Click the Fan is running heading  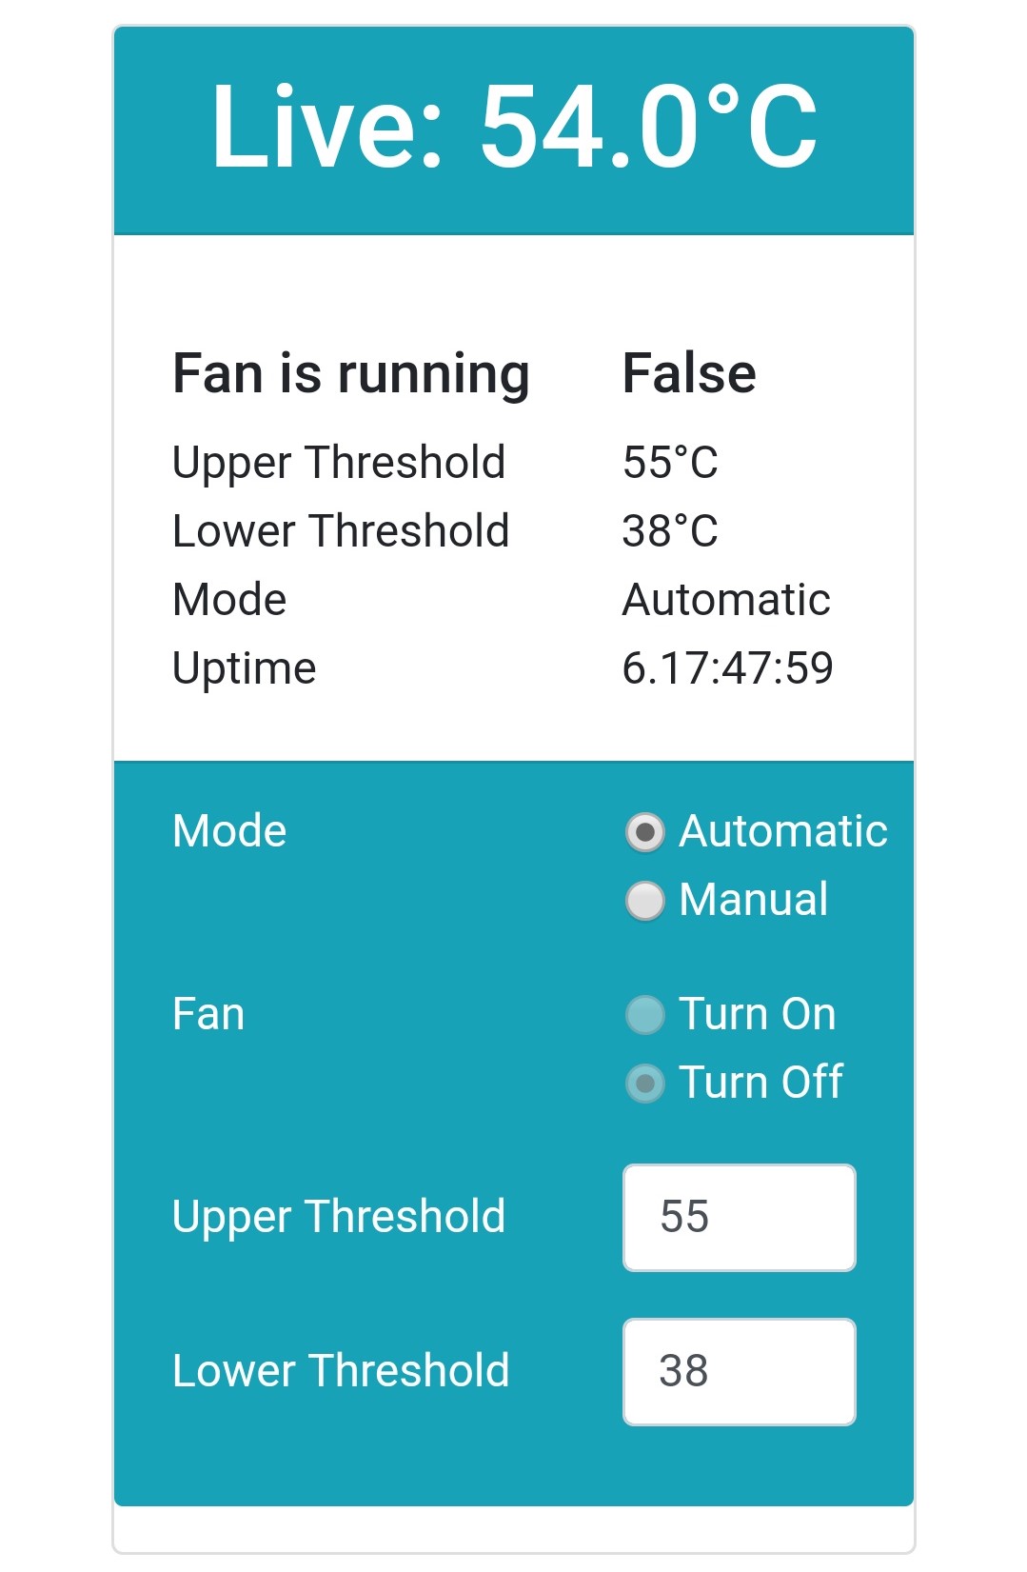pyautogui.click(x=351, y=373)
